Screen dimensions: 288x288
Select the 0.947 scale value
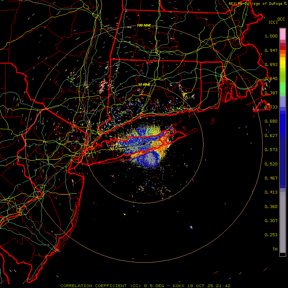click(x=271, y=50)
